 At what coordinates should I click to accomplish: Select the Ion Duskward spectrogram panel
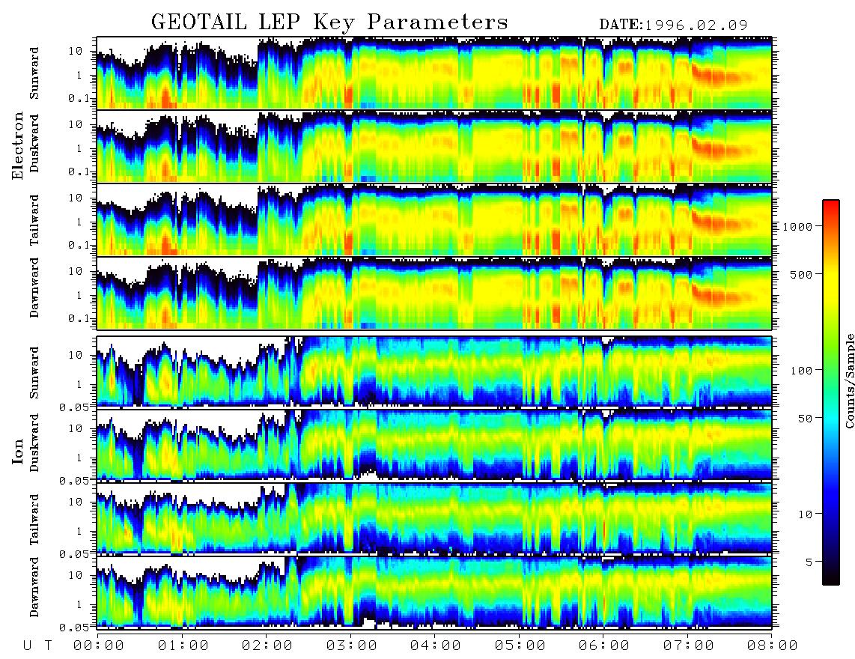[434, 445]
